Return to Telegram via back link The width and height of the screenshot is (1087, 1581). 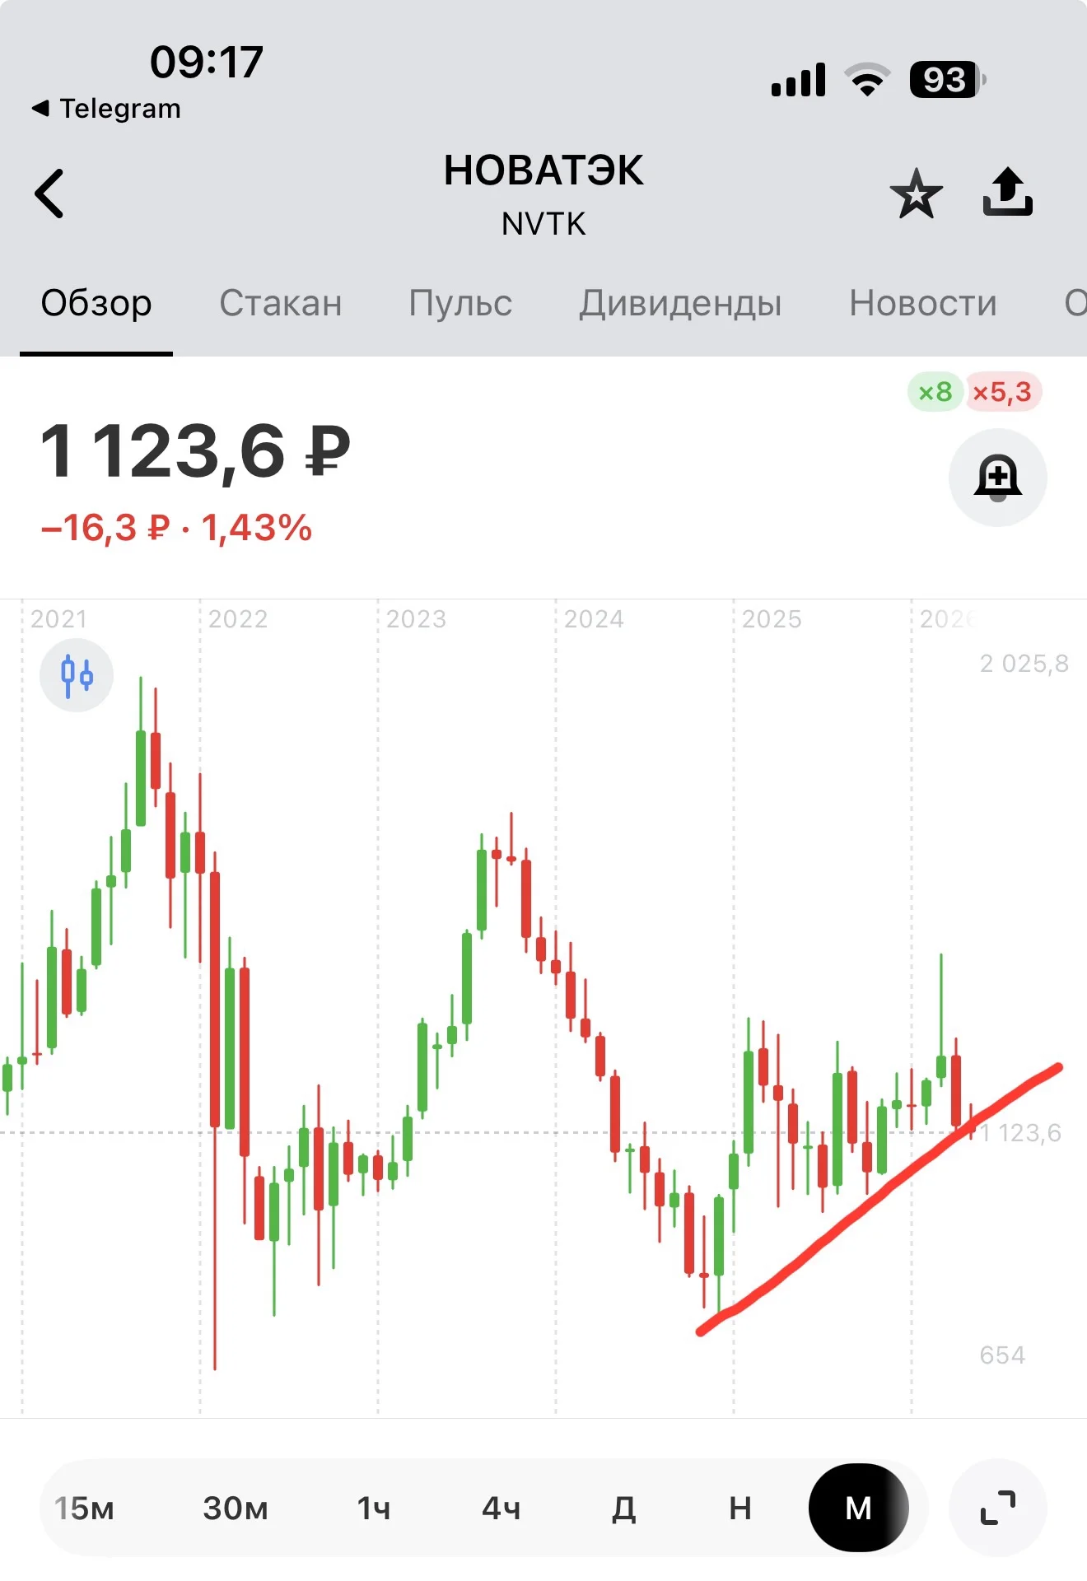point(106,109)
